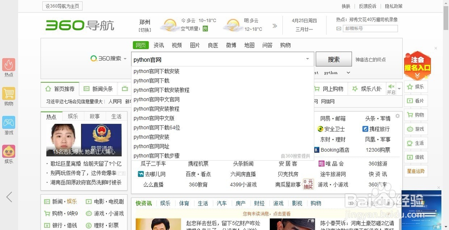Open the 唯品会 link
The image size is (449, 230).
pos(331,164)
